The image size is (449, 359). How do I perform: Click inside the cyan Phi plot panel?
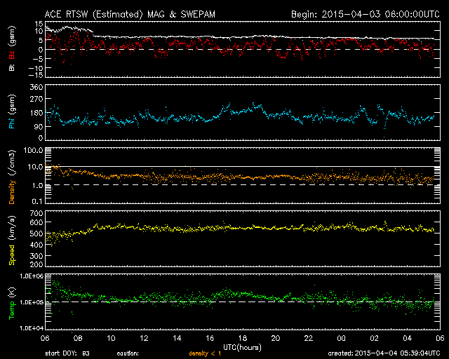click(243, 112)
